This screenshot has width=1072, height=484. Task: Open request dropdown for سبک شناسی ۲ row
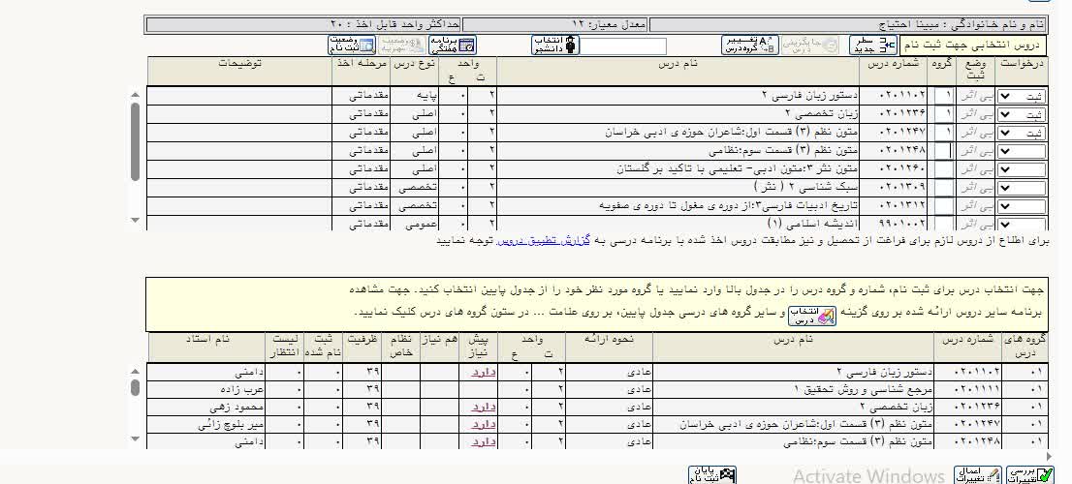coord(1022,188)
